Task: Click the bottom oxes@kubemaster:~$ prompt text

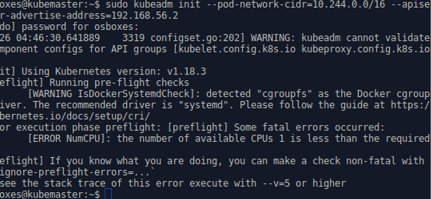Action: coord(50,195)
